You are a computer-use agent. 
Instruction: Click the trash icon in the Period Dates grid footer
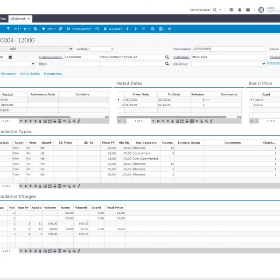pyautogui.click(x=173, y=121)
